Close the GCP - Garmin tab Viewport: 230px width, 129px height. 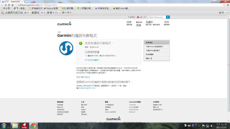coord(22,1)
